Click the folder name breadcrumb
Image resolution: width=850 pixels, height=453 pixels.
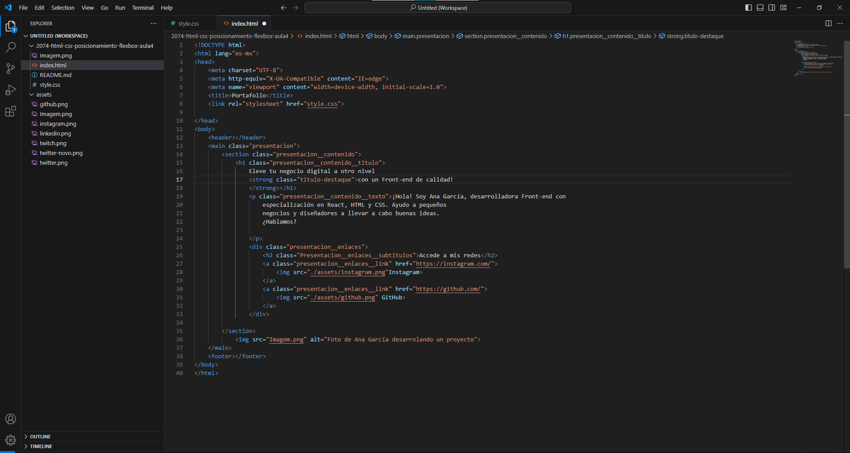pos(230,36)
